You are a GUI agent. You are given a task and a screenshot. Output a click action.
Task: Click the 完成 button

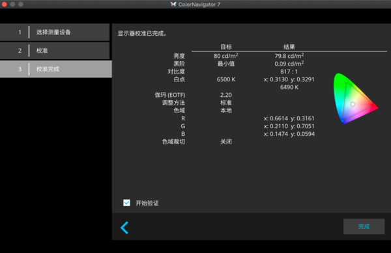(364, 226)
